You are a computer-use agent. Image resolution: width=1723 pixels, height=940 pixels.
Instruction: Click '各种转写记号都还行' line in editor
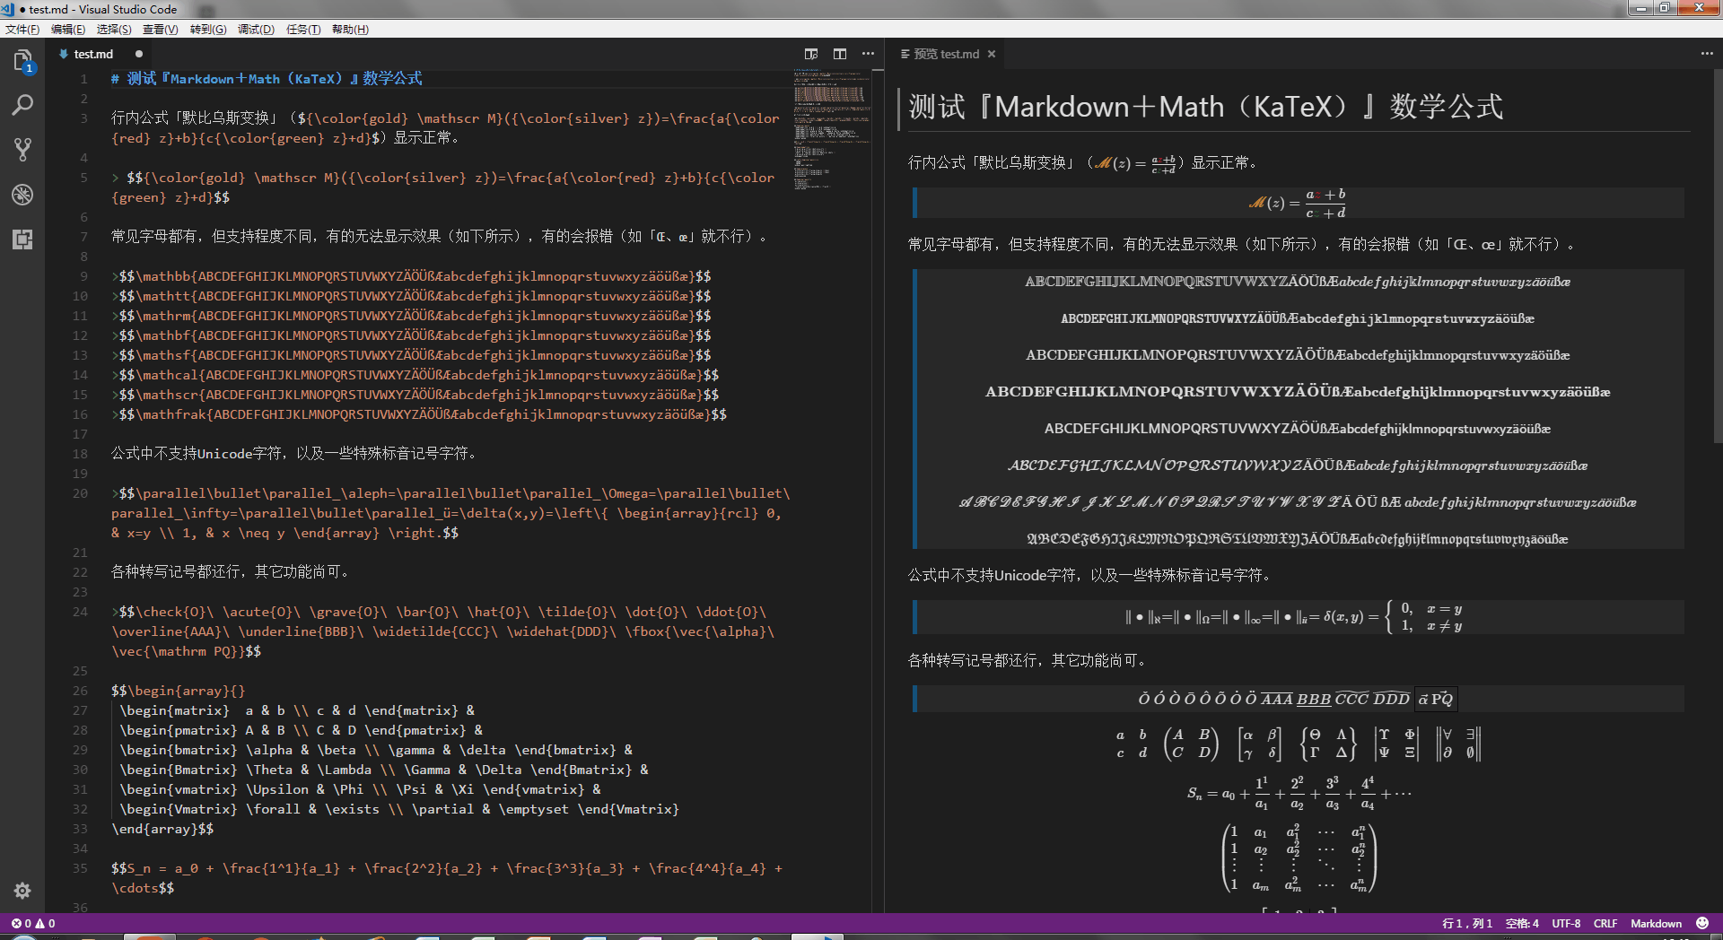coord(232,572)
